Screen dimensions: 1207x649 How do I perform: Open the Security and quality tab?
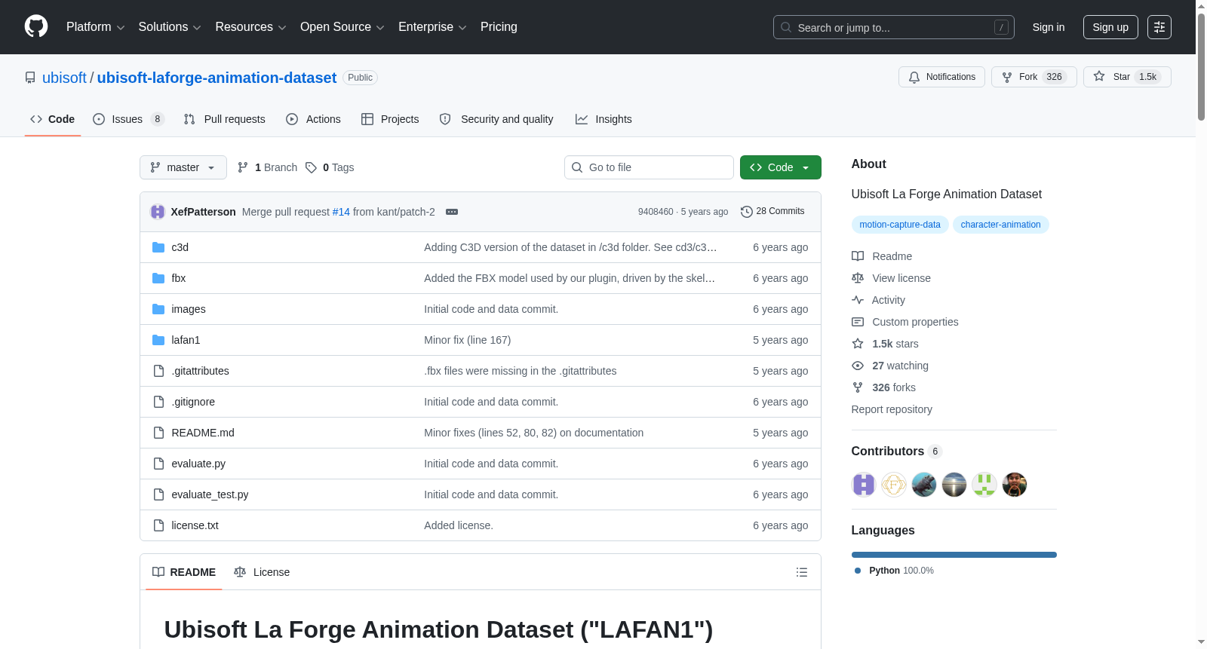tap(496, 119)
